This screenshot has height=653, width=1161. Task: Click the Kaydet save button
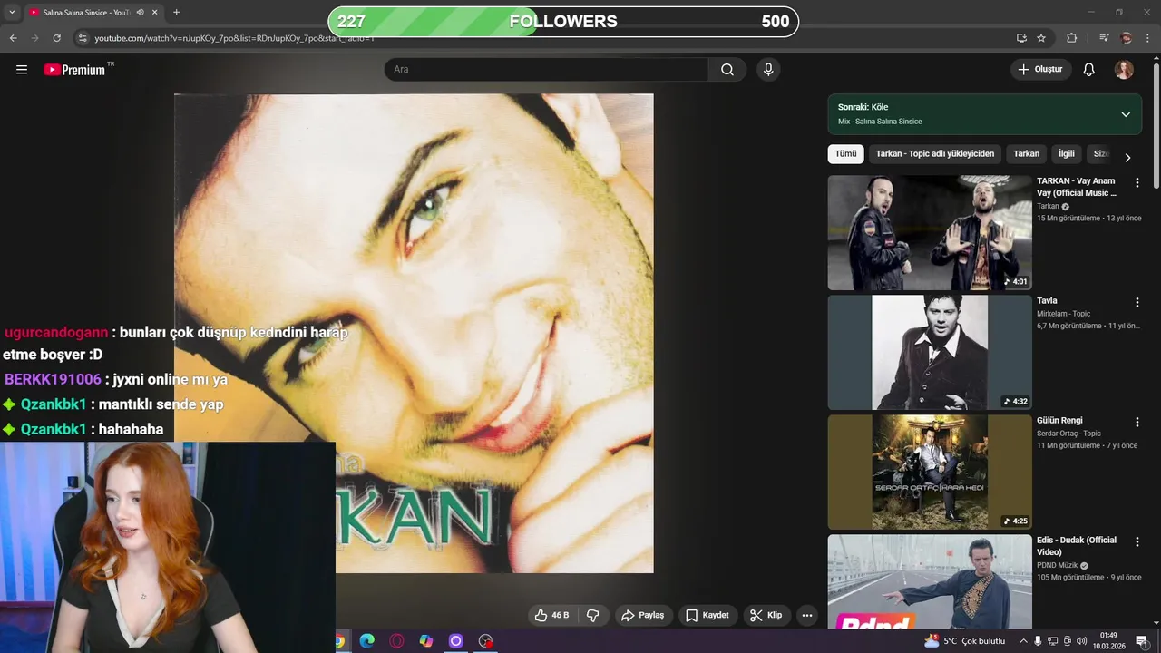707,615
